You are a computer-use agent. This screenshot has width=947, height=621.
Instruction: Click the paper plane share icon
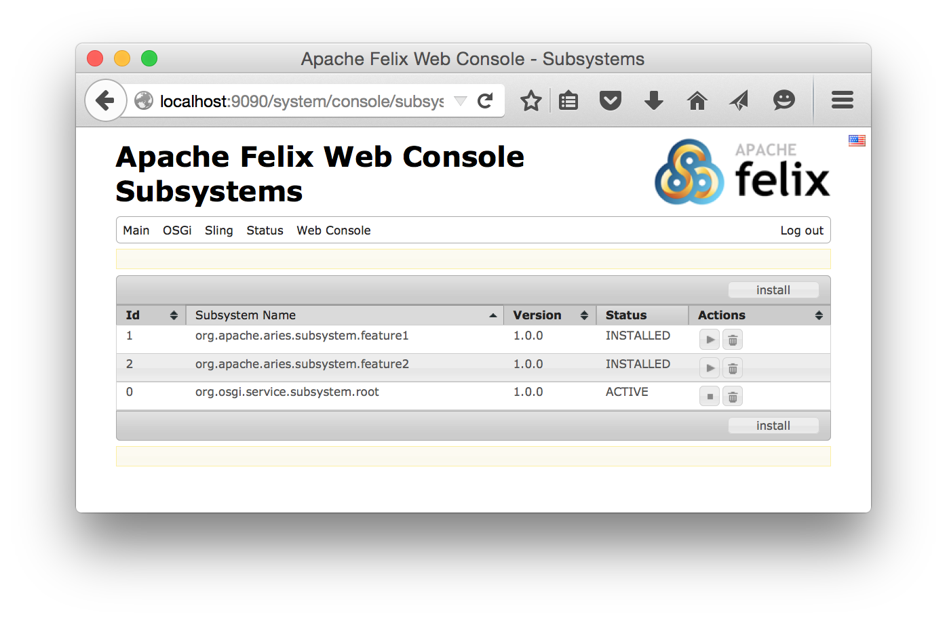(x=739, y=101)
